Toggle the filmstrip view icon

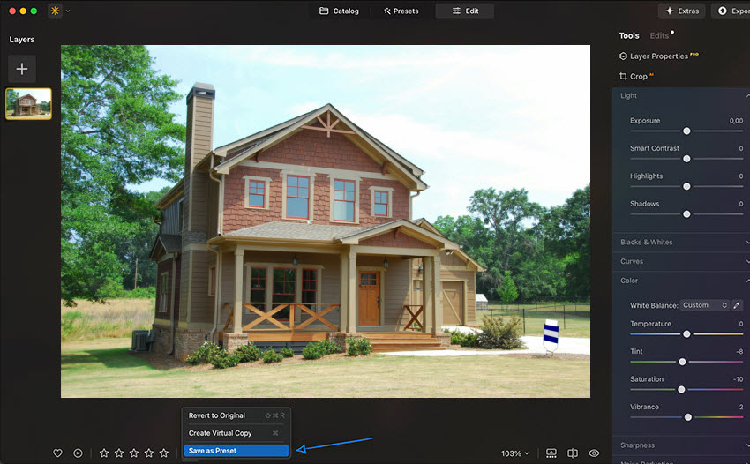tap(551, 453)
